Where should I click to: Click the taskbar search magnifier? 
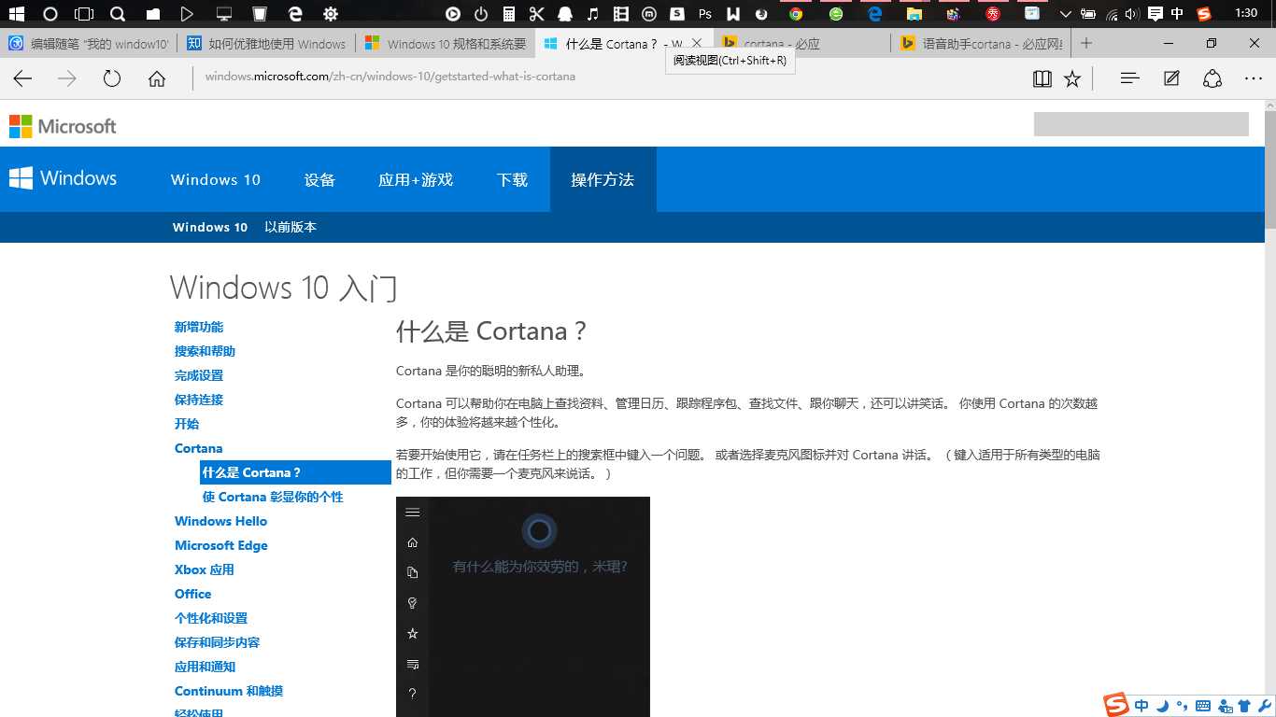[118, 14]
